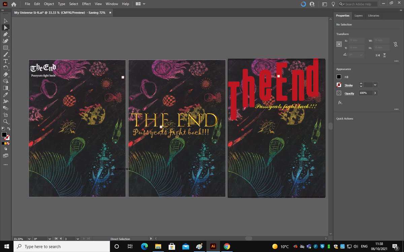Choose the Eraser tool

(x=6, y=75)
